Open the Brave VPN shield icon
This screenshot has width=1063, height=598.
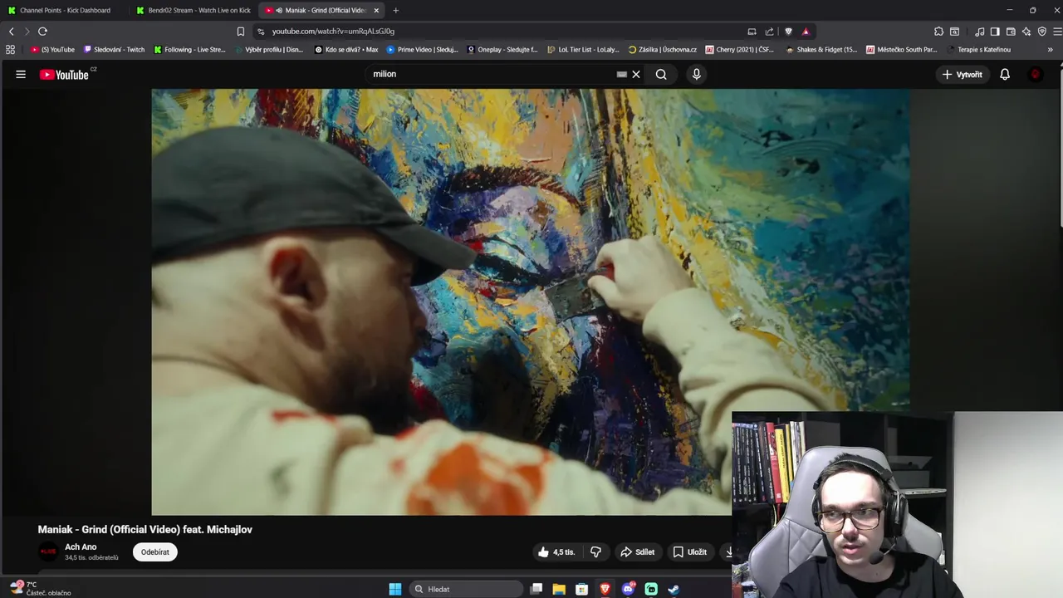(1042, 32)
